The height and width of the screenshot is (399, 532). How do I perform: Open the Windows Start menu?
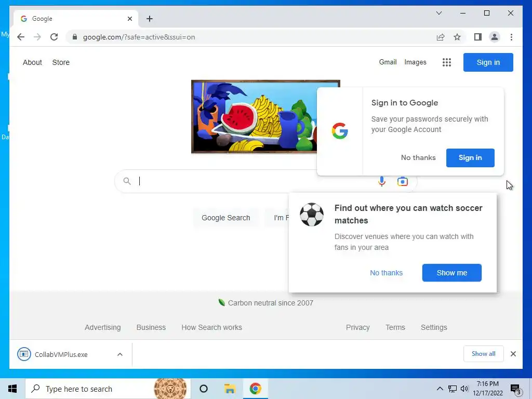pyautogui.click(x=12, y=389)
